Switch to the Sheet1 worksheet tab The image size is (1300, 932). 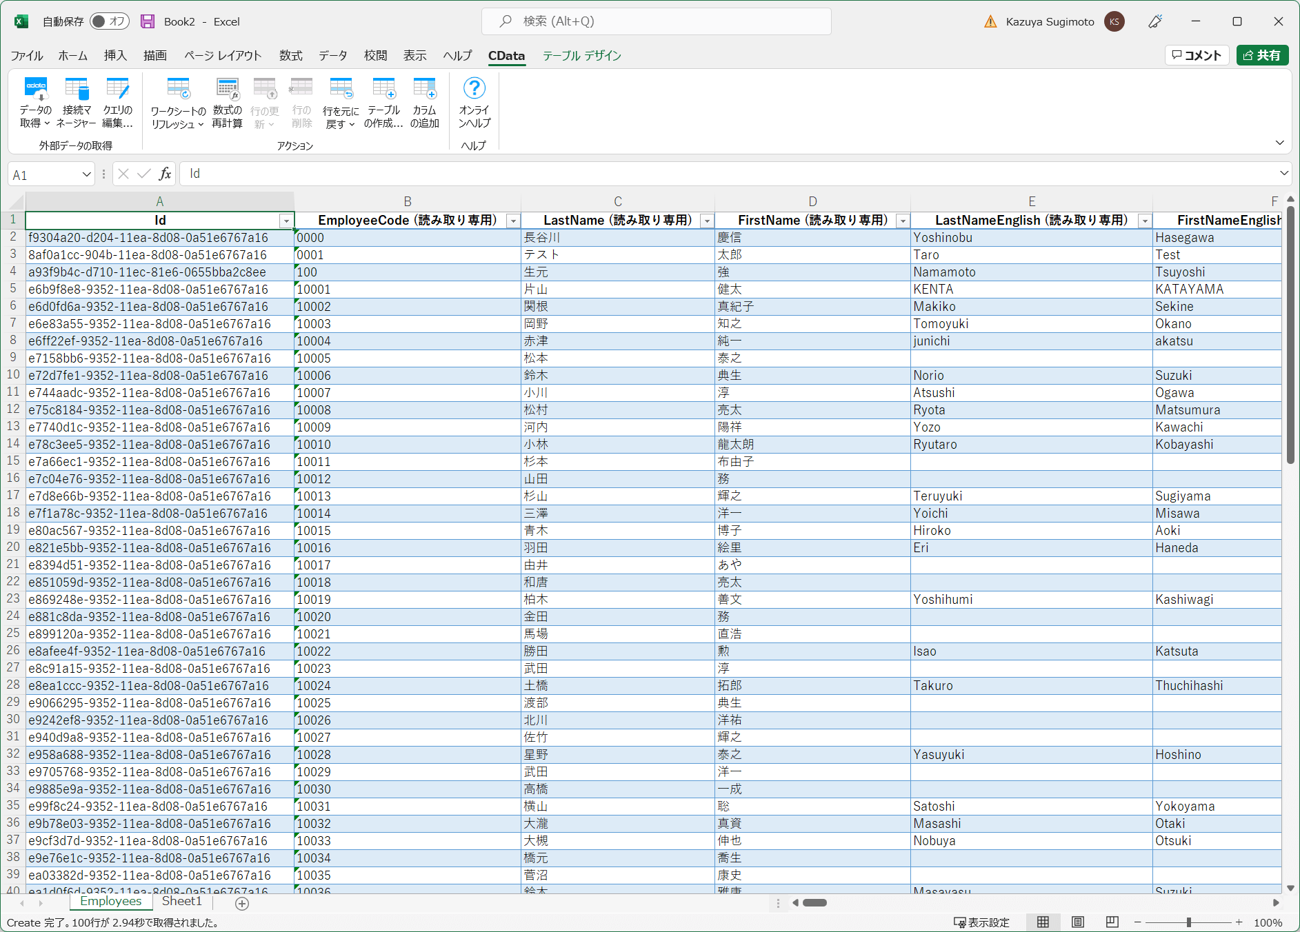pos(181,902)
